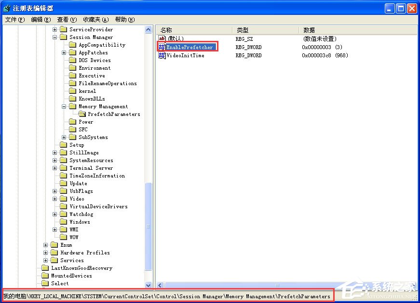The width and height of the screenshot is (420, 303).
Task: Collapse the Memory Management key
Action: point(63,106)
